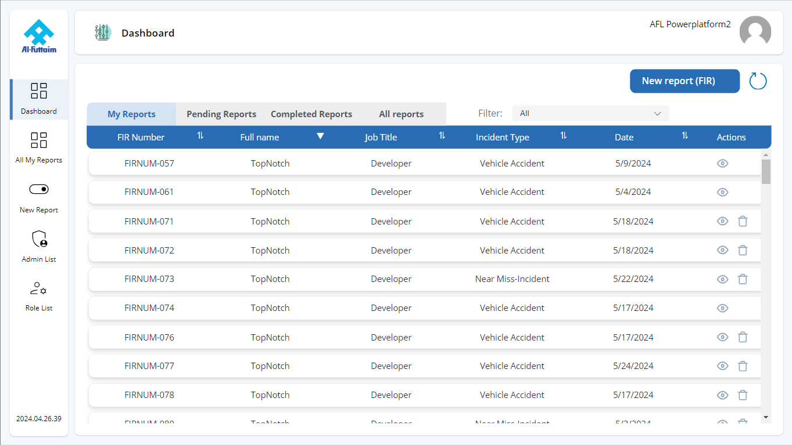
Task: Delete report FIRNUM-072
Action: [743, 250]
